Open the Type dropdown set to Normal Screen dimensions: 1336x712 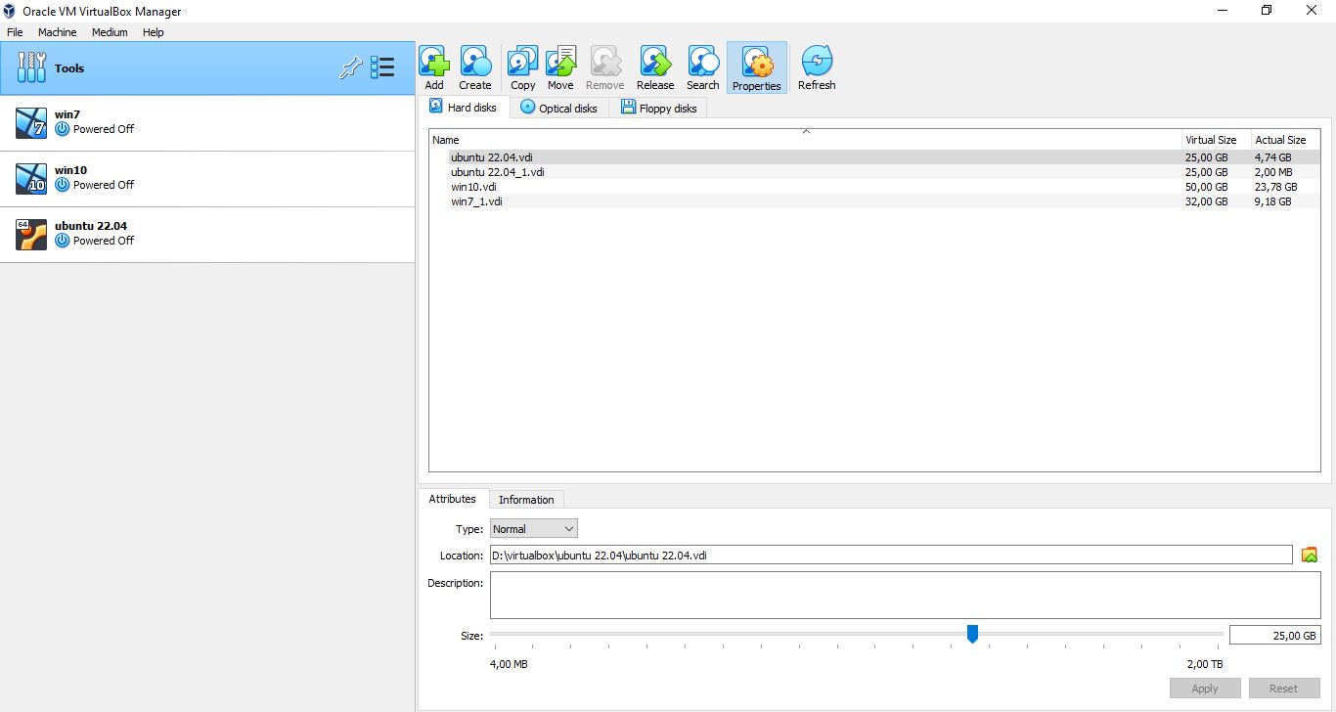coord(534,529)
